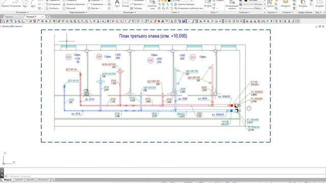Click the red square duct block
The image size is (326, 183).
click(x=232, y=106)
